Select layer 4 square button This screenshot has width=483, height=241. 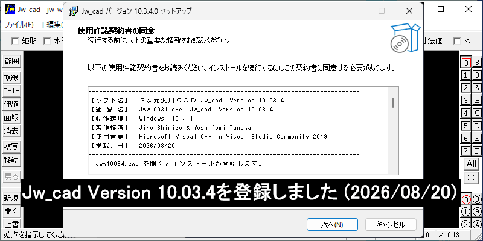pyautogui.click(x=466, y=113)
